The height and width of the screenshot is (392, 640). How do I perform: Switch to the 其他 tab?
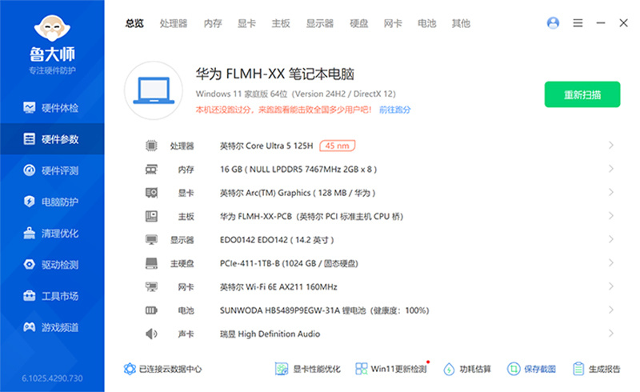point(461,23)
